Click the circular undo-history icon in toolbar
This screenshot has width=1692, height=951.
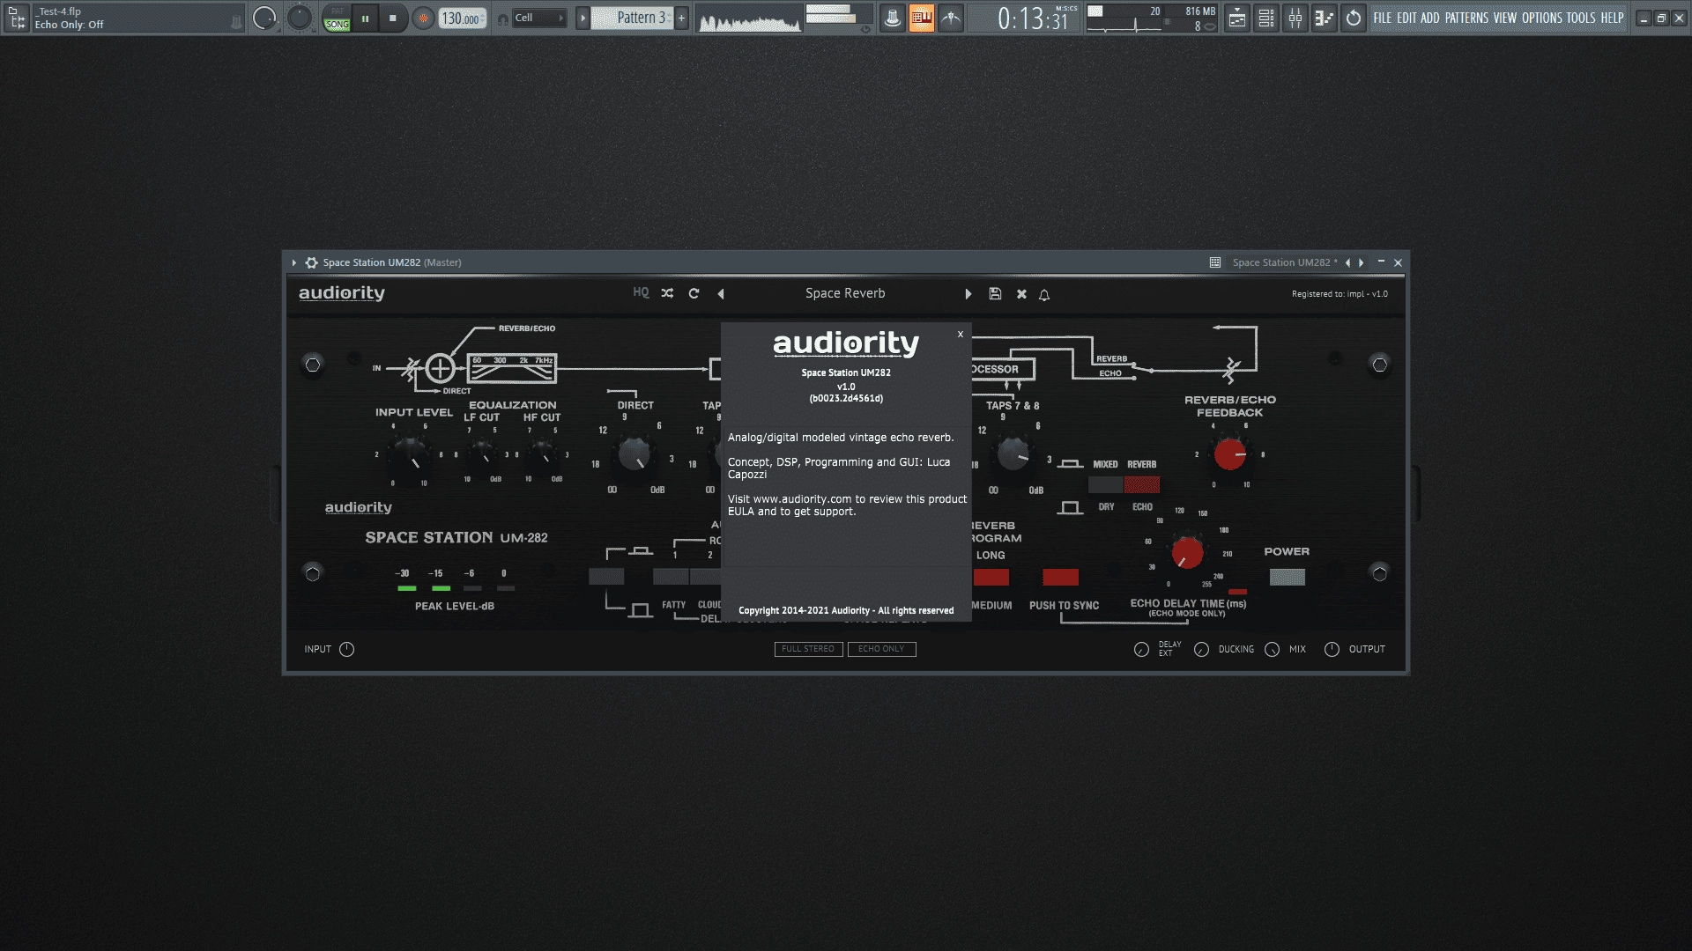point(1354,18)
